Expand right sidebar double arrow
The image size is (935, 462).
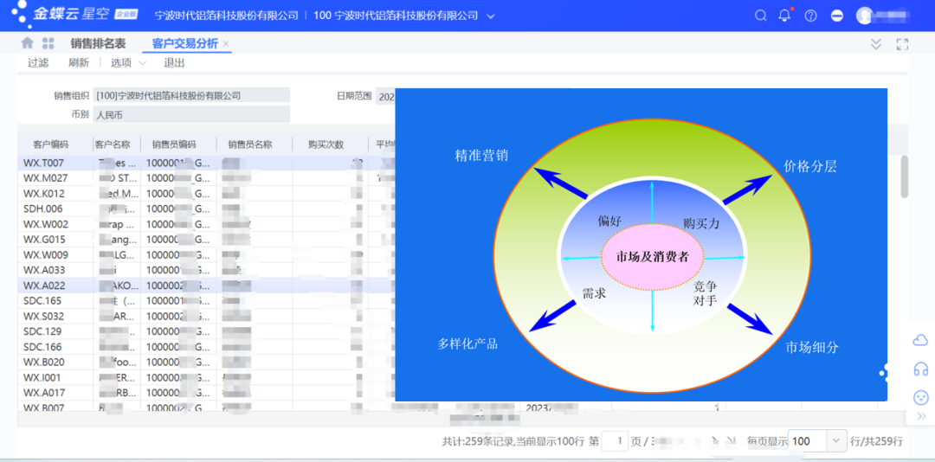[920, 417]
